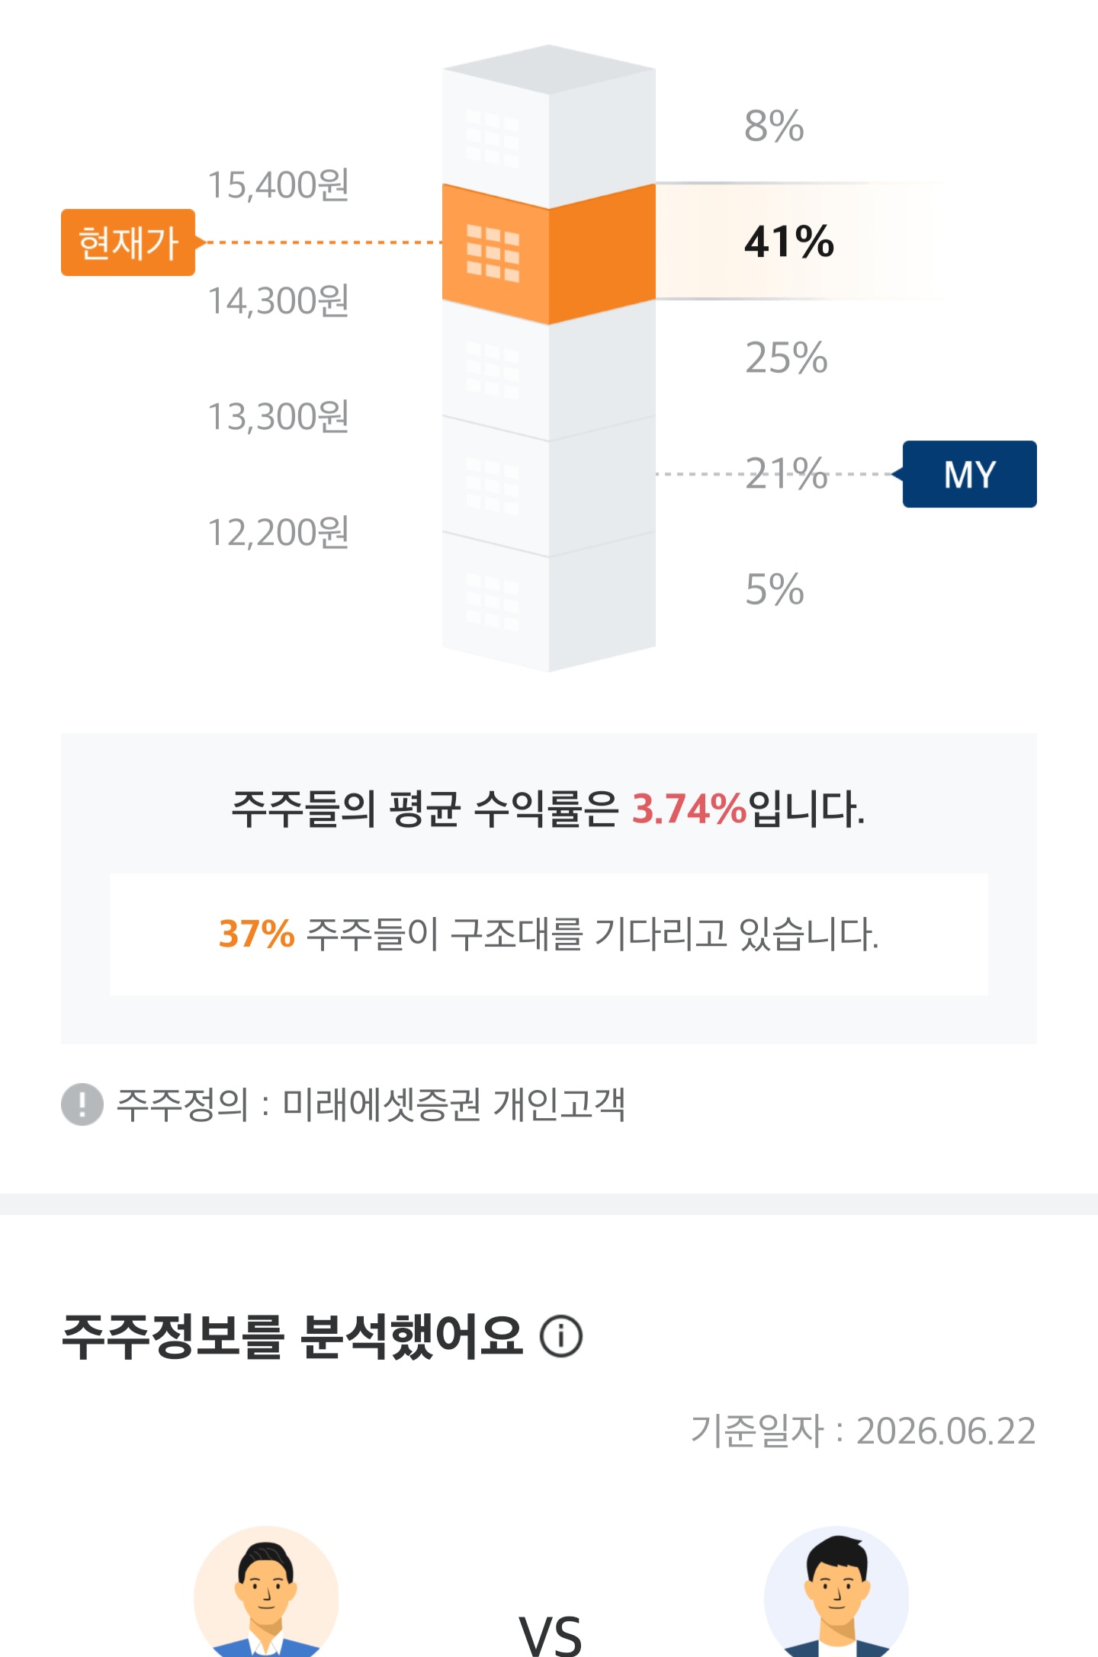
Task: Tap the gray exclamation icon near 주주정의
Action: (x=82, y=1104)
